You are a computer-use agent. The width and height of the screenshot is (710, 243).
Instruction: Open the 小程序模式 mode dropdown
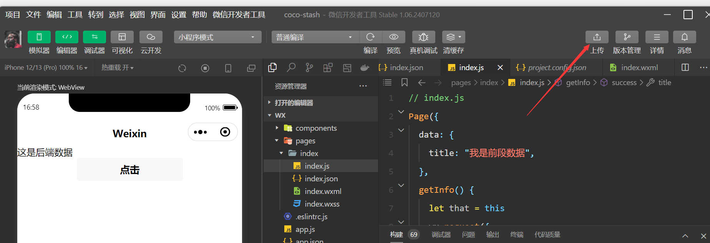pos(217,37)
